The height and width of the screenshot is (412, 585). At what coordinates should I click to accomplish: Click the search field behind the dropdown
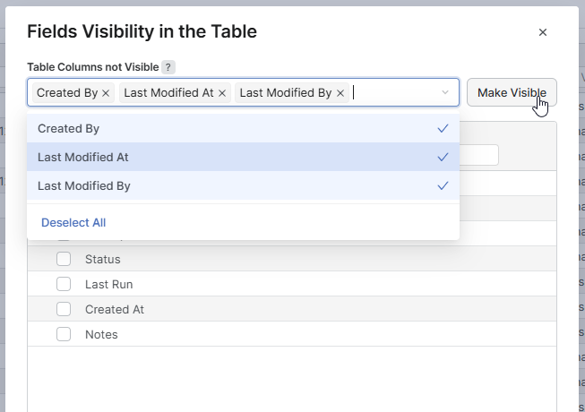coord(480,155)
